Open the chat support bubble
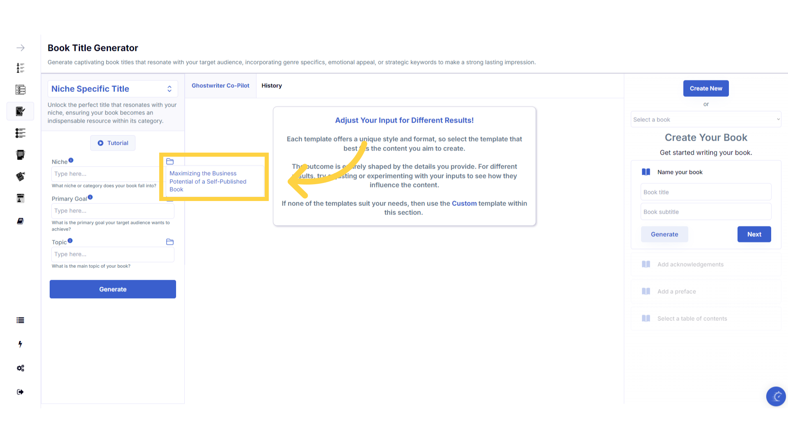The height and width of the screenshot is (443, 788). (x=776, y=396)
